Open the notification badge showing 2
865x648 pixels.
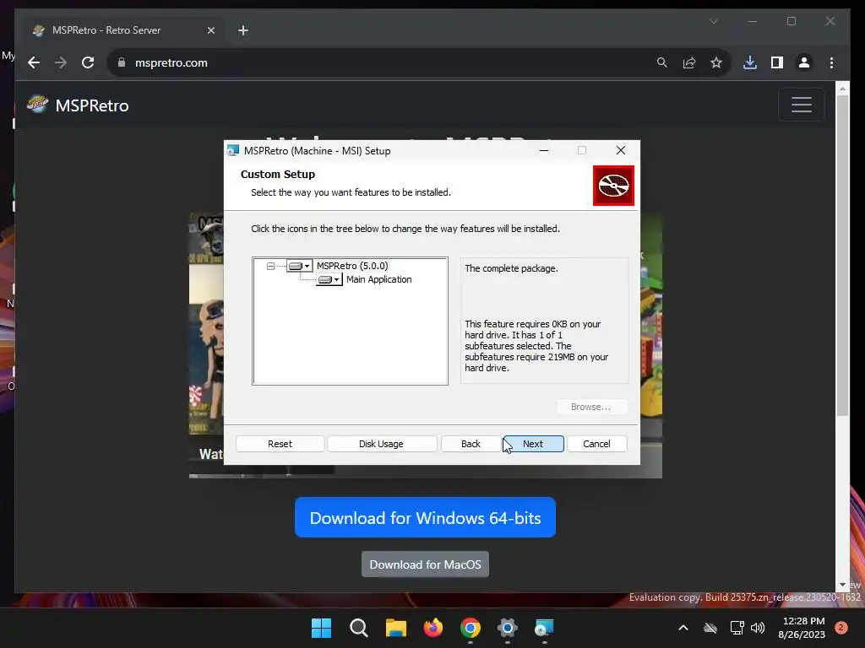[x=841, y=628]
